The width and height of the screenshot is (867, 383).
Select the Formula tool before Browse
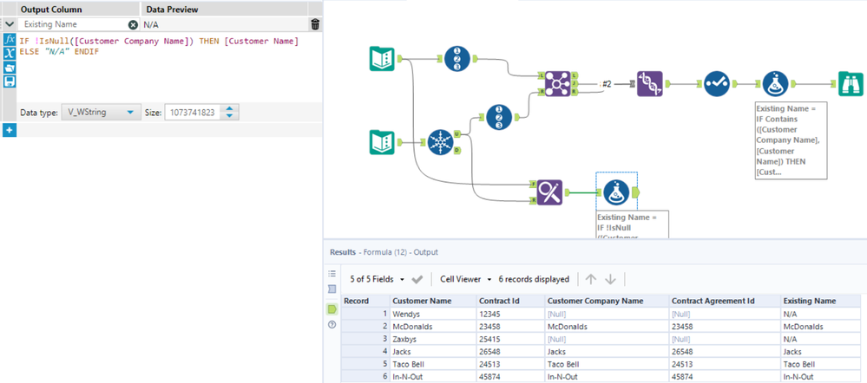(776, 83)
